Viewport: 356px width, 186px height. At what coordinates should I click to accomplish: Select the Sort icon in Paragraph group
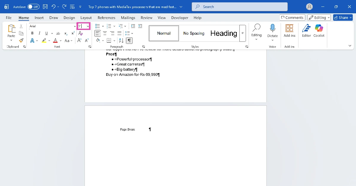click(120, 40)
